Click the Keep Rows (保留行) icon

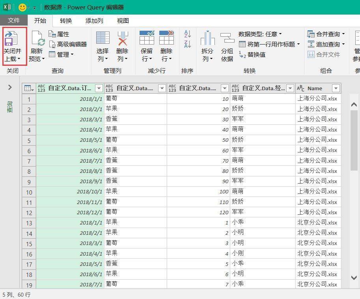[x=147, y=37]
